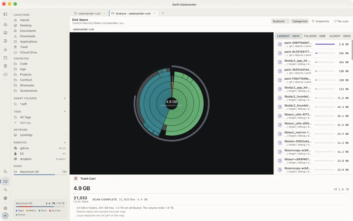353x221 pixels.
Task: Click the dropbox remote icon
Action: click(x=15, y=159)
